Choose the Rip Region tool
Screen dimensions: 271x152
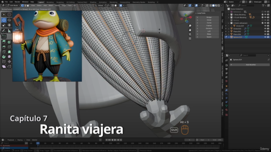9,67
